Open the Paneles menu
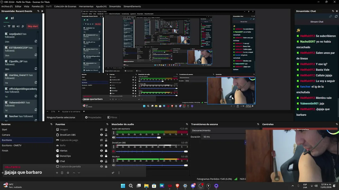339x190 pixels. click(38, 6)
